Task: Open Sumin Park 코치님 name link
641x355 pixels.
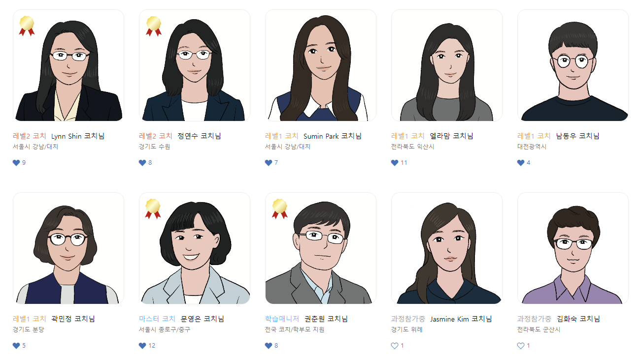Action: tap(333, 136)
